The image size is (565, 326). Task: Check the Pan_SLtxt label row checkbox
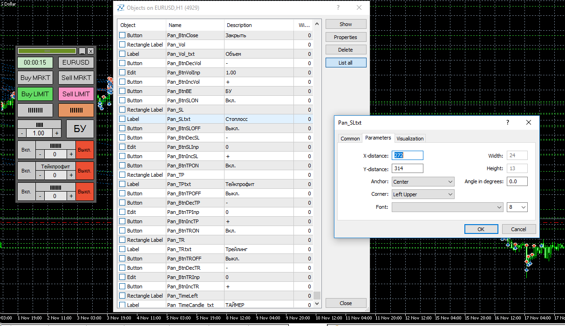pyautogui.click(x=123, y=119)
